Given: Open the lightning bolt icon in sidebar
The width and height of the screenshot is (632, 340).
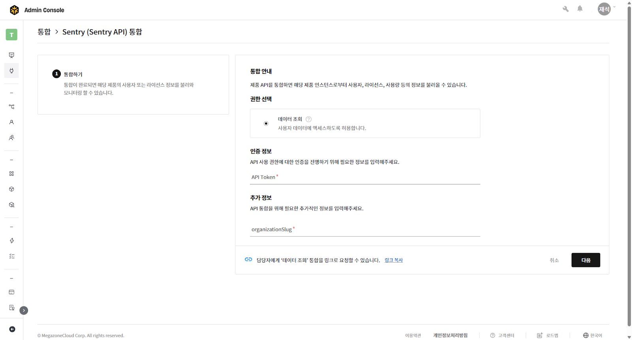Looking at the screenshot, I should click(11, 241).
